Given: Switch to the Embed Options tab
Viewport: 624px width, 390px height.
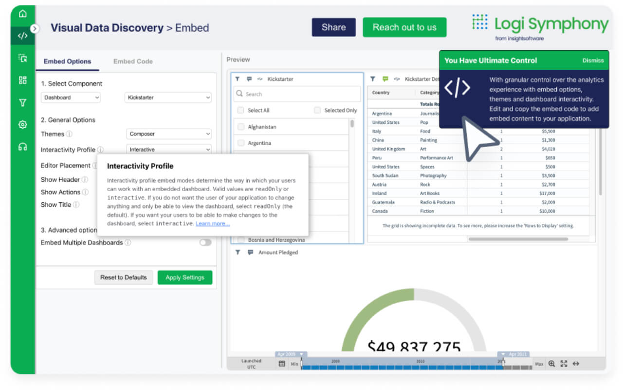Looking at the screenshot, I should point(67,61).
